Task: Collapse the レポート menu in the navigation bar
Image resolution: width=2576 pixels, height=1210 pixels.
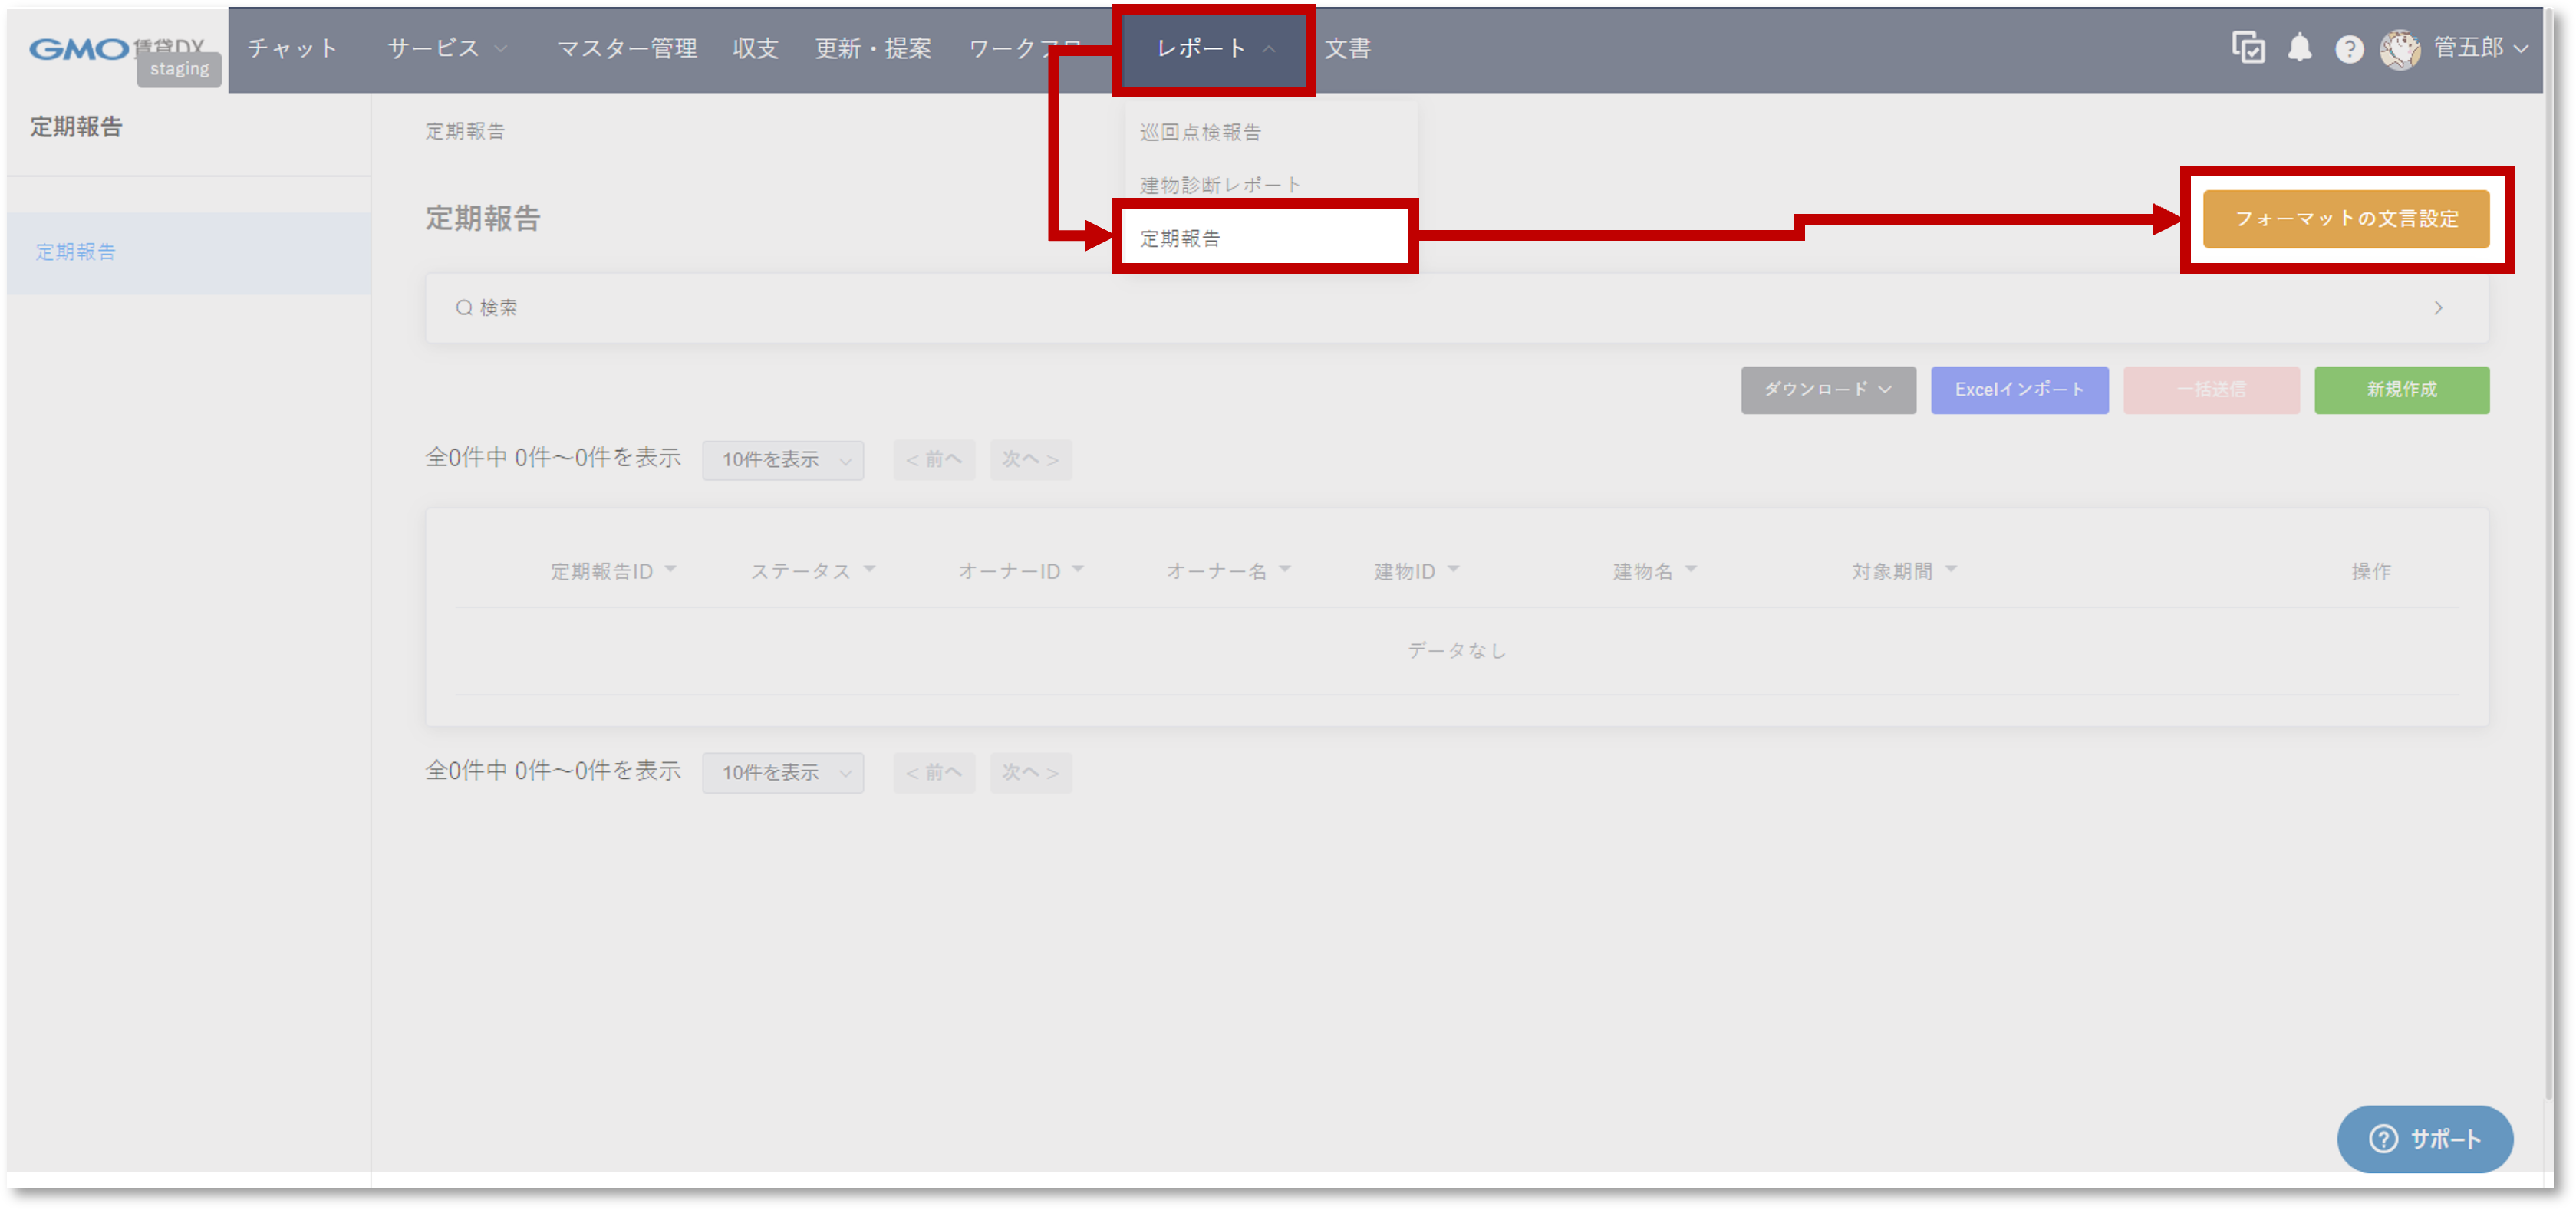Action: coord(1212,48)
